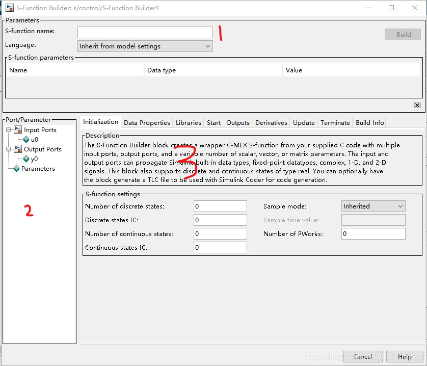This screenshot has width=427, height=366.
Task: Click the S-function name input field
Action: pyautogui.click(x=144, y=32)
